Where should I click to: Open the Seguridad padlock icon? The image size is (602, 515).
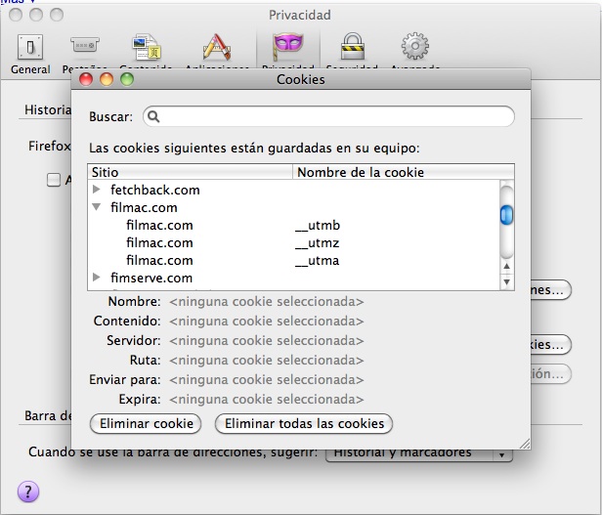click(350, 47)
